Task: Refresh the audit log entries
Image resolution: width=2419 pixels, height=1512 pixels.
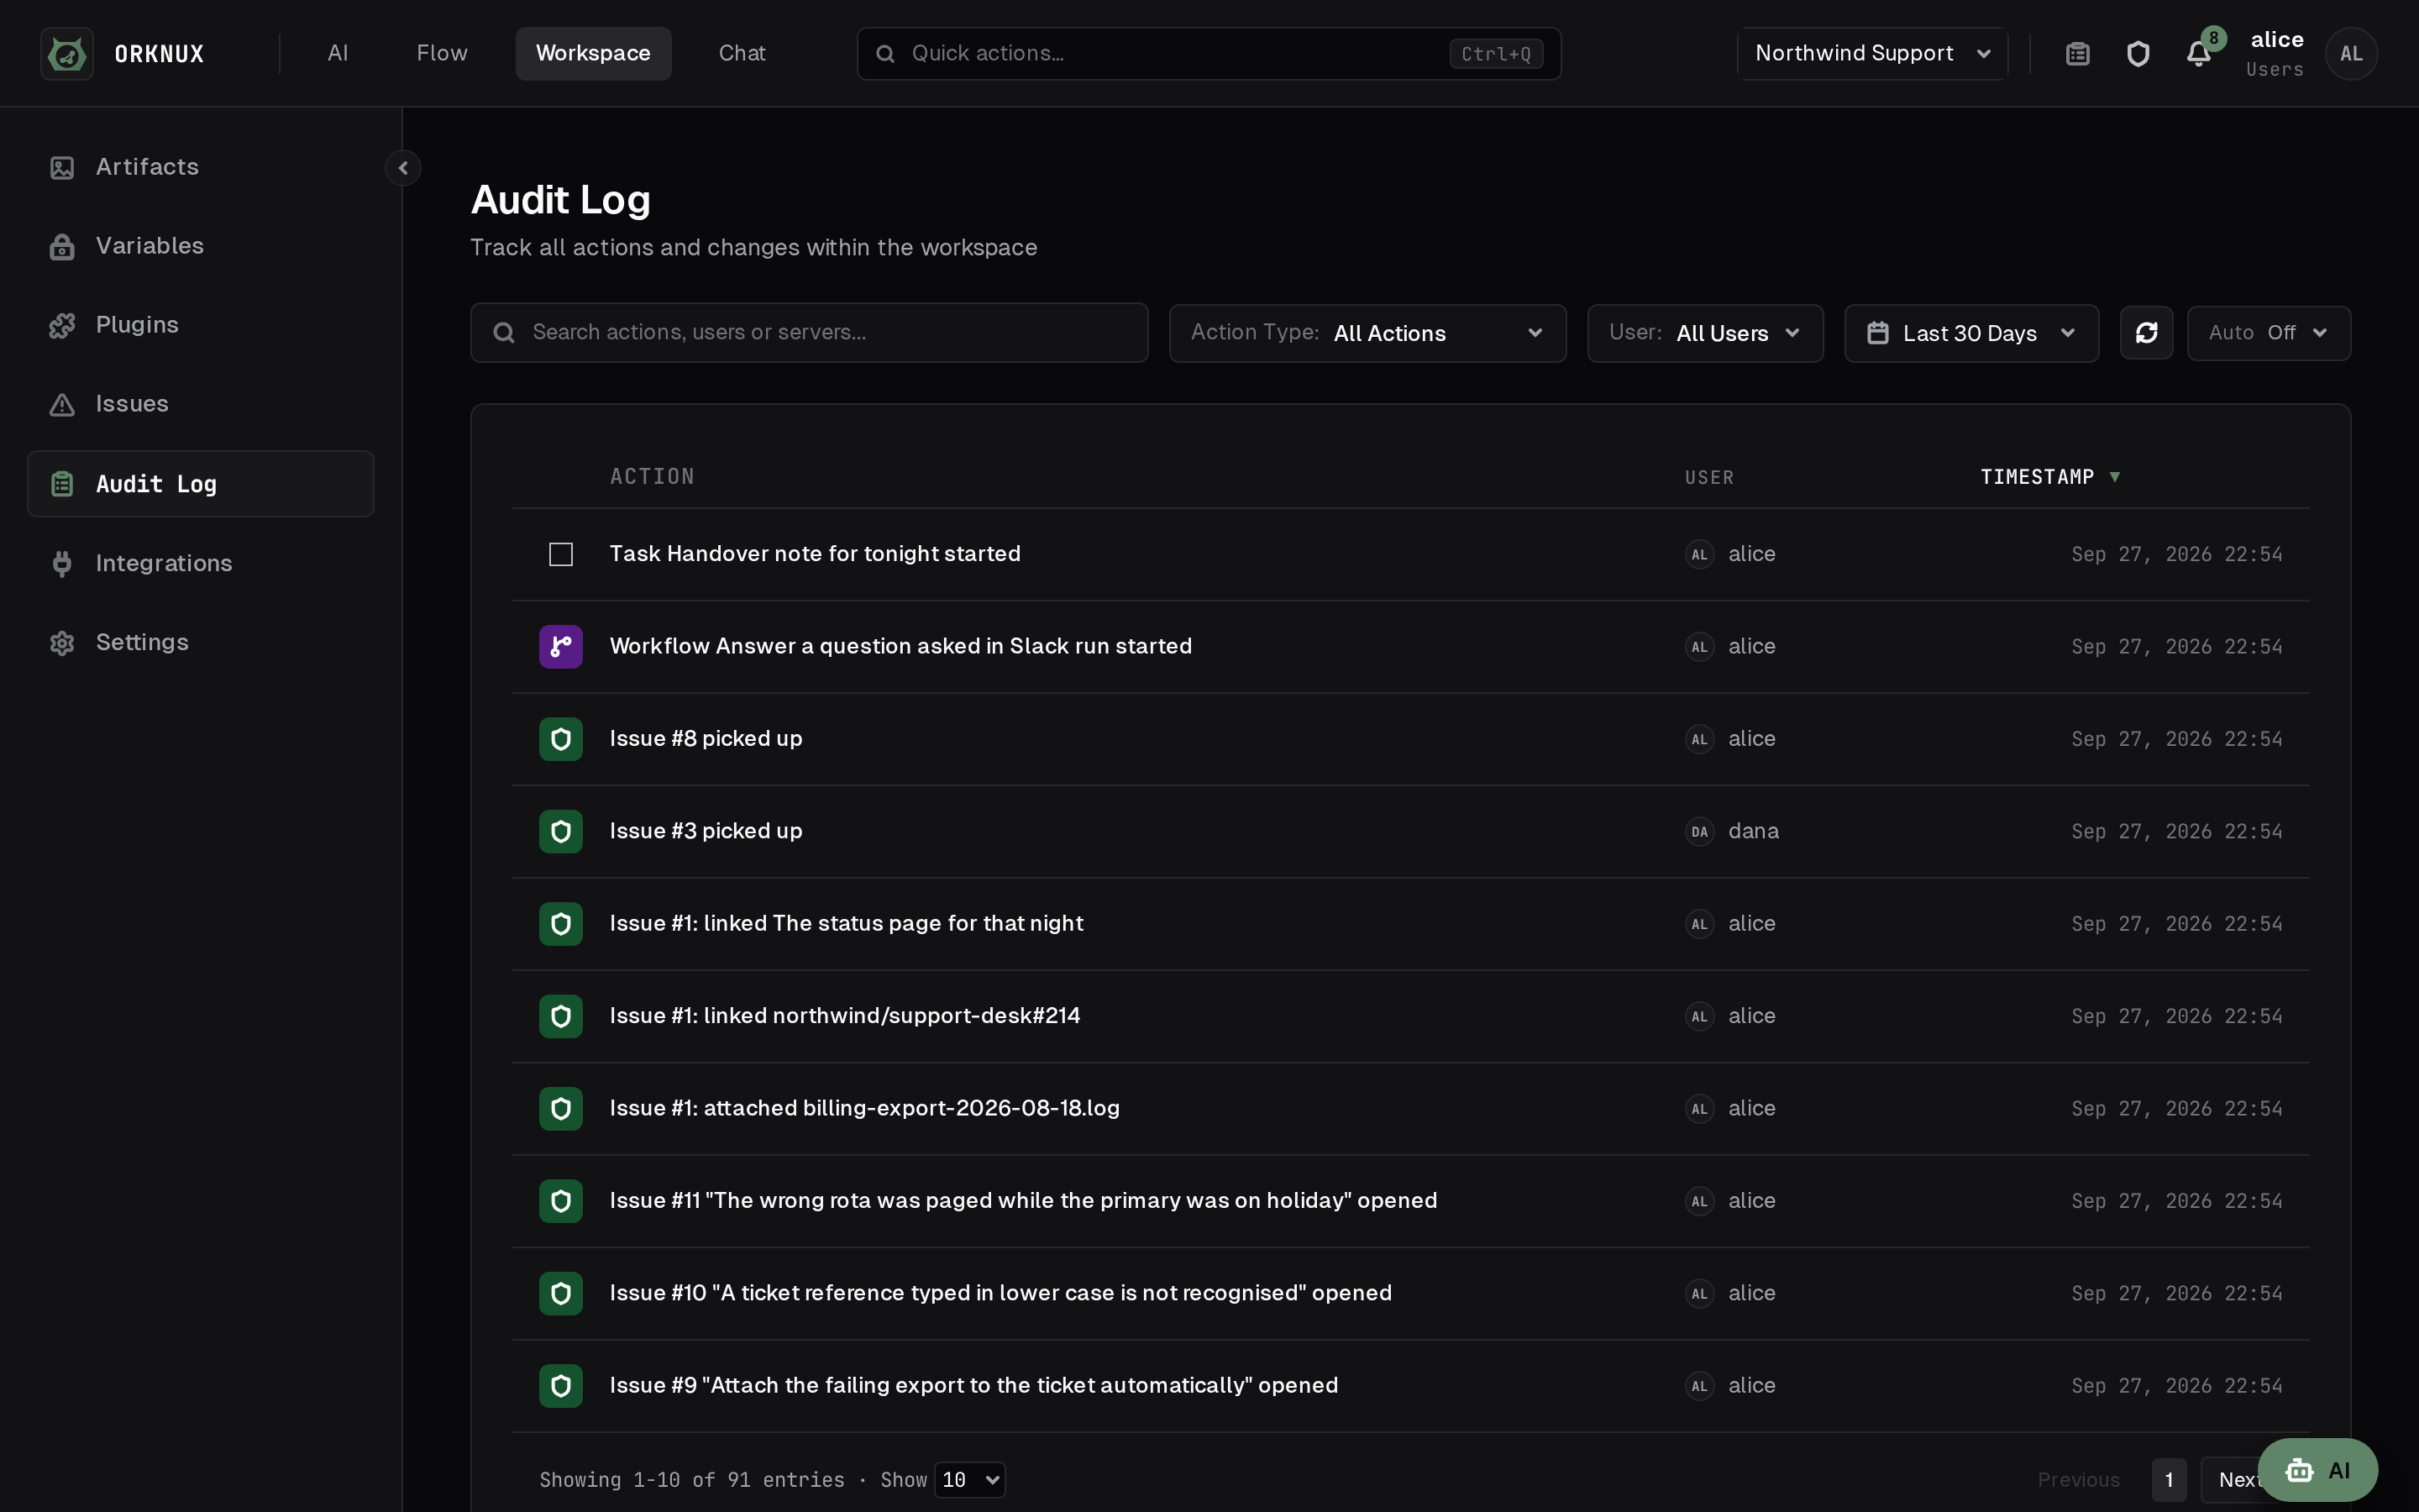Action: 2146,333
